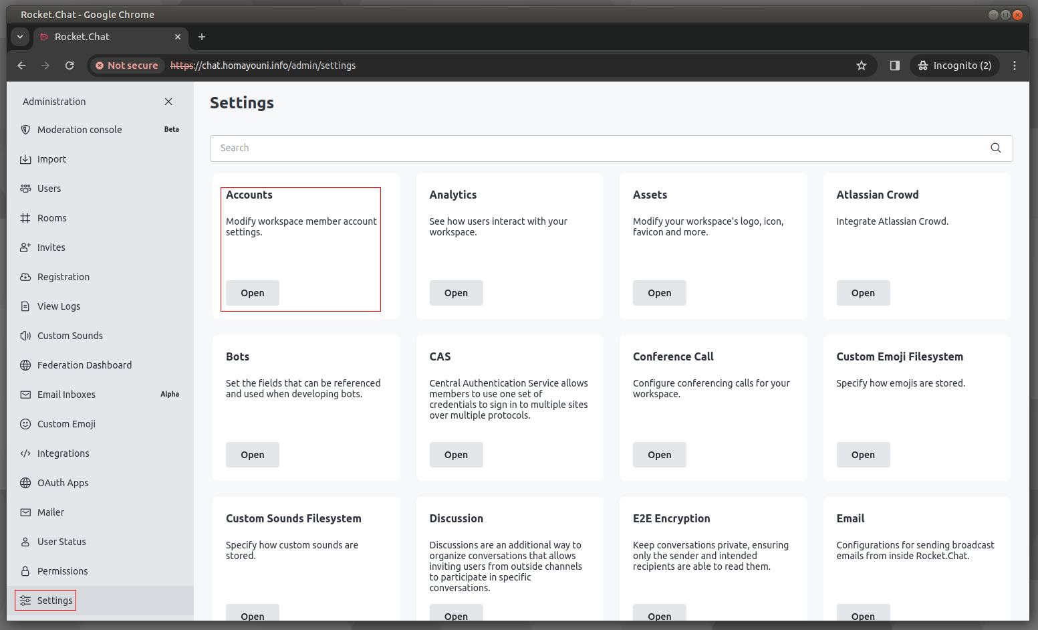Image resolution: width=1038 pixels, height=630 pixels.
Task: Click the View Logs document icon
Action: pos(25,306)
